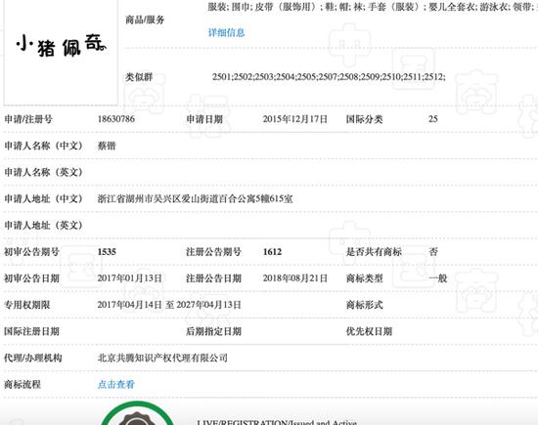Select the 初审公告日期 value 2017年01月13日

[129, 278]
